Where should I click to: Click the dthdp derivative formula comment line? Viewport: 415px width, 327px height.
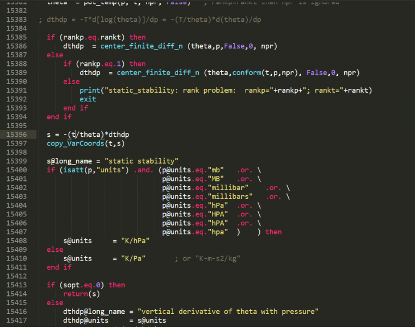click(x=150, y=20)
